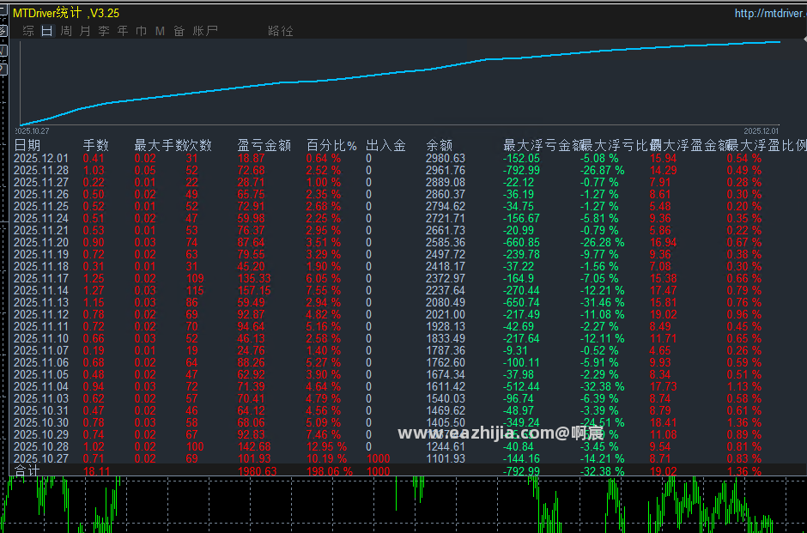Open the 周 weekly statistics tab
Viewport: 807px width, 533px height.
(66, 31)
